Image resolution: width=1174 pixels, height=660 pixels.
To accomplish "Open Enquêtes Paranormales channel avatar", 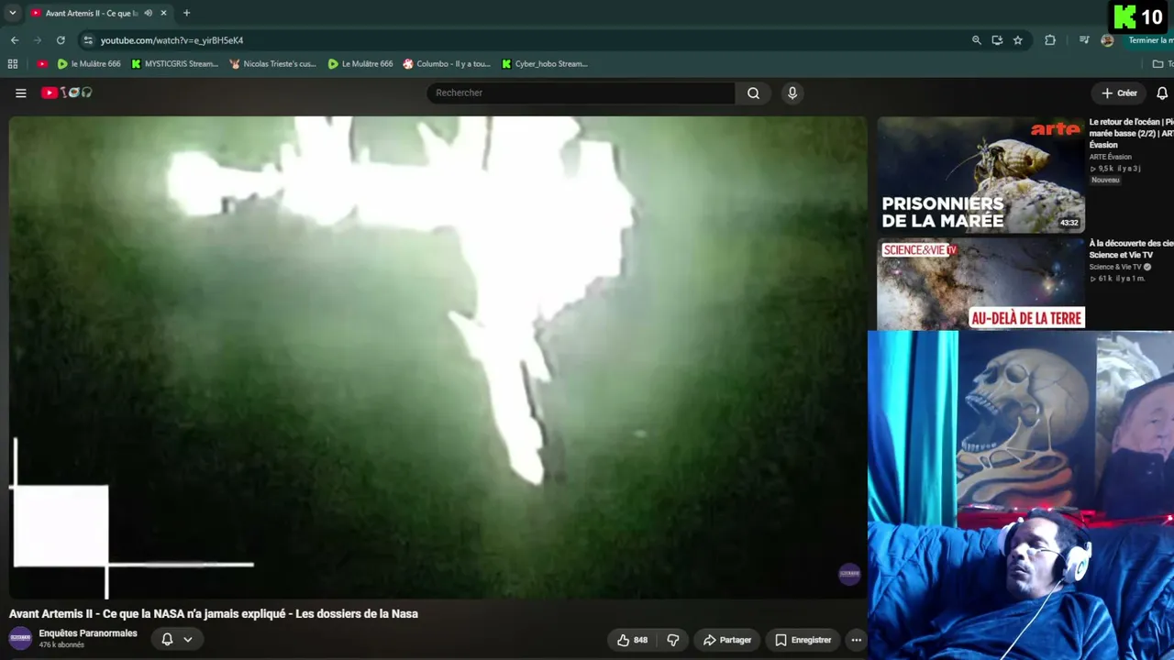I will [x=20, y=639].
